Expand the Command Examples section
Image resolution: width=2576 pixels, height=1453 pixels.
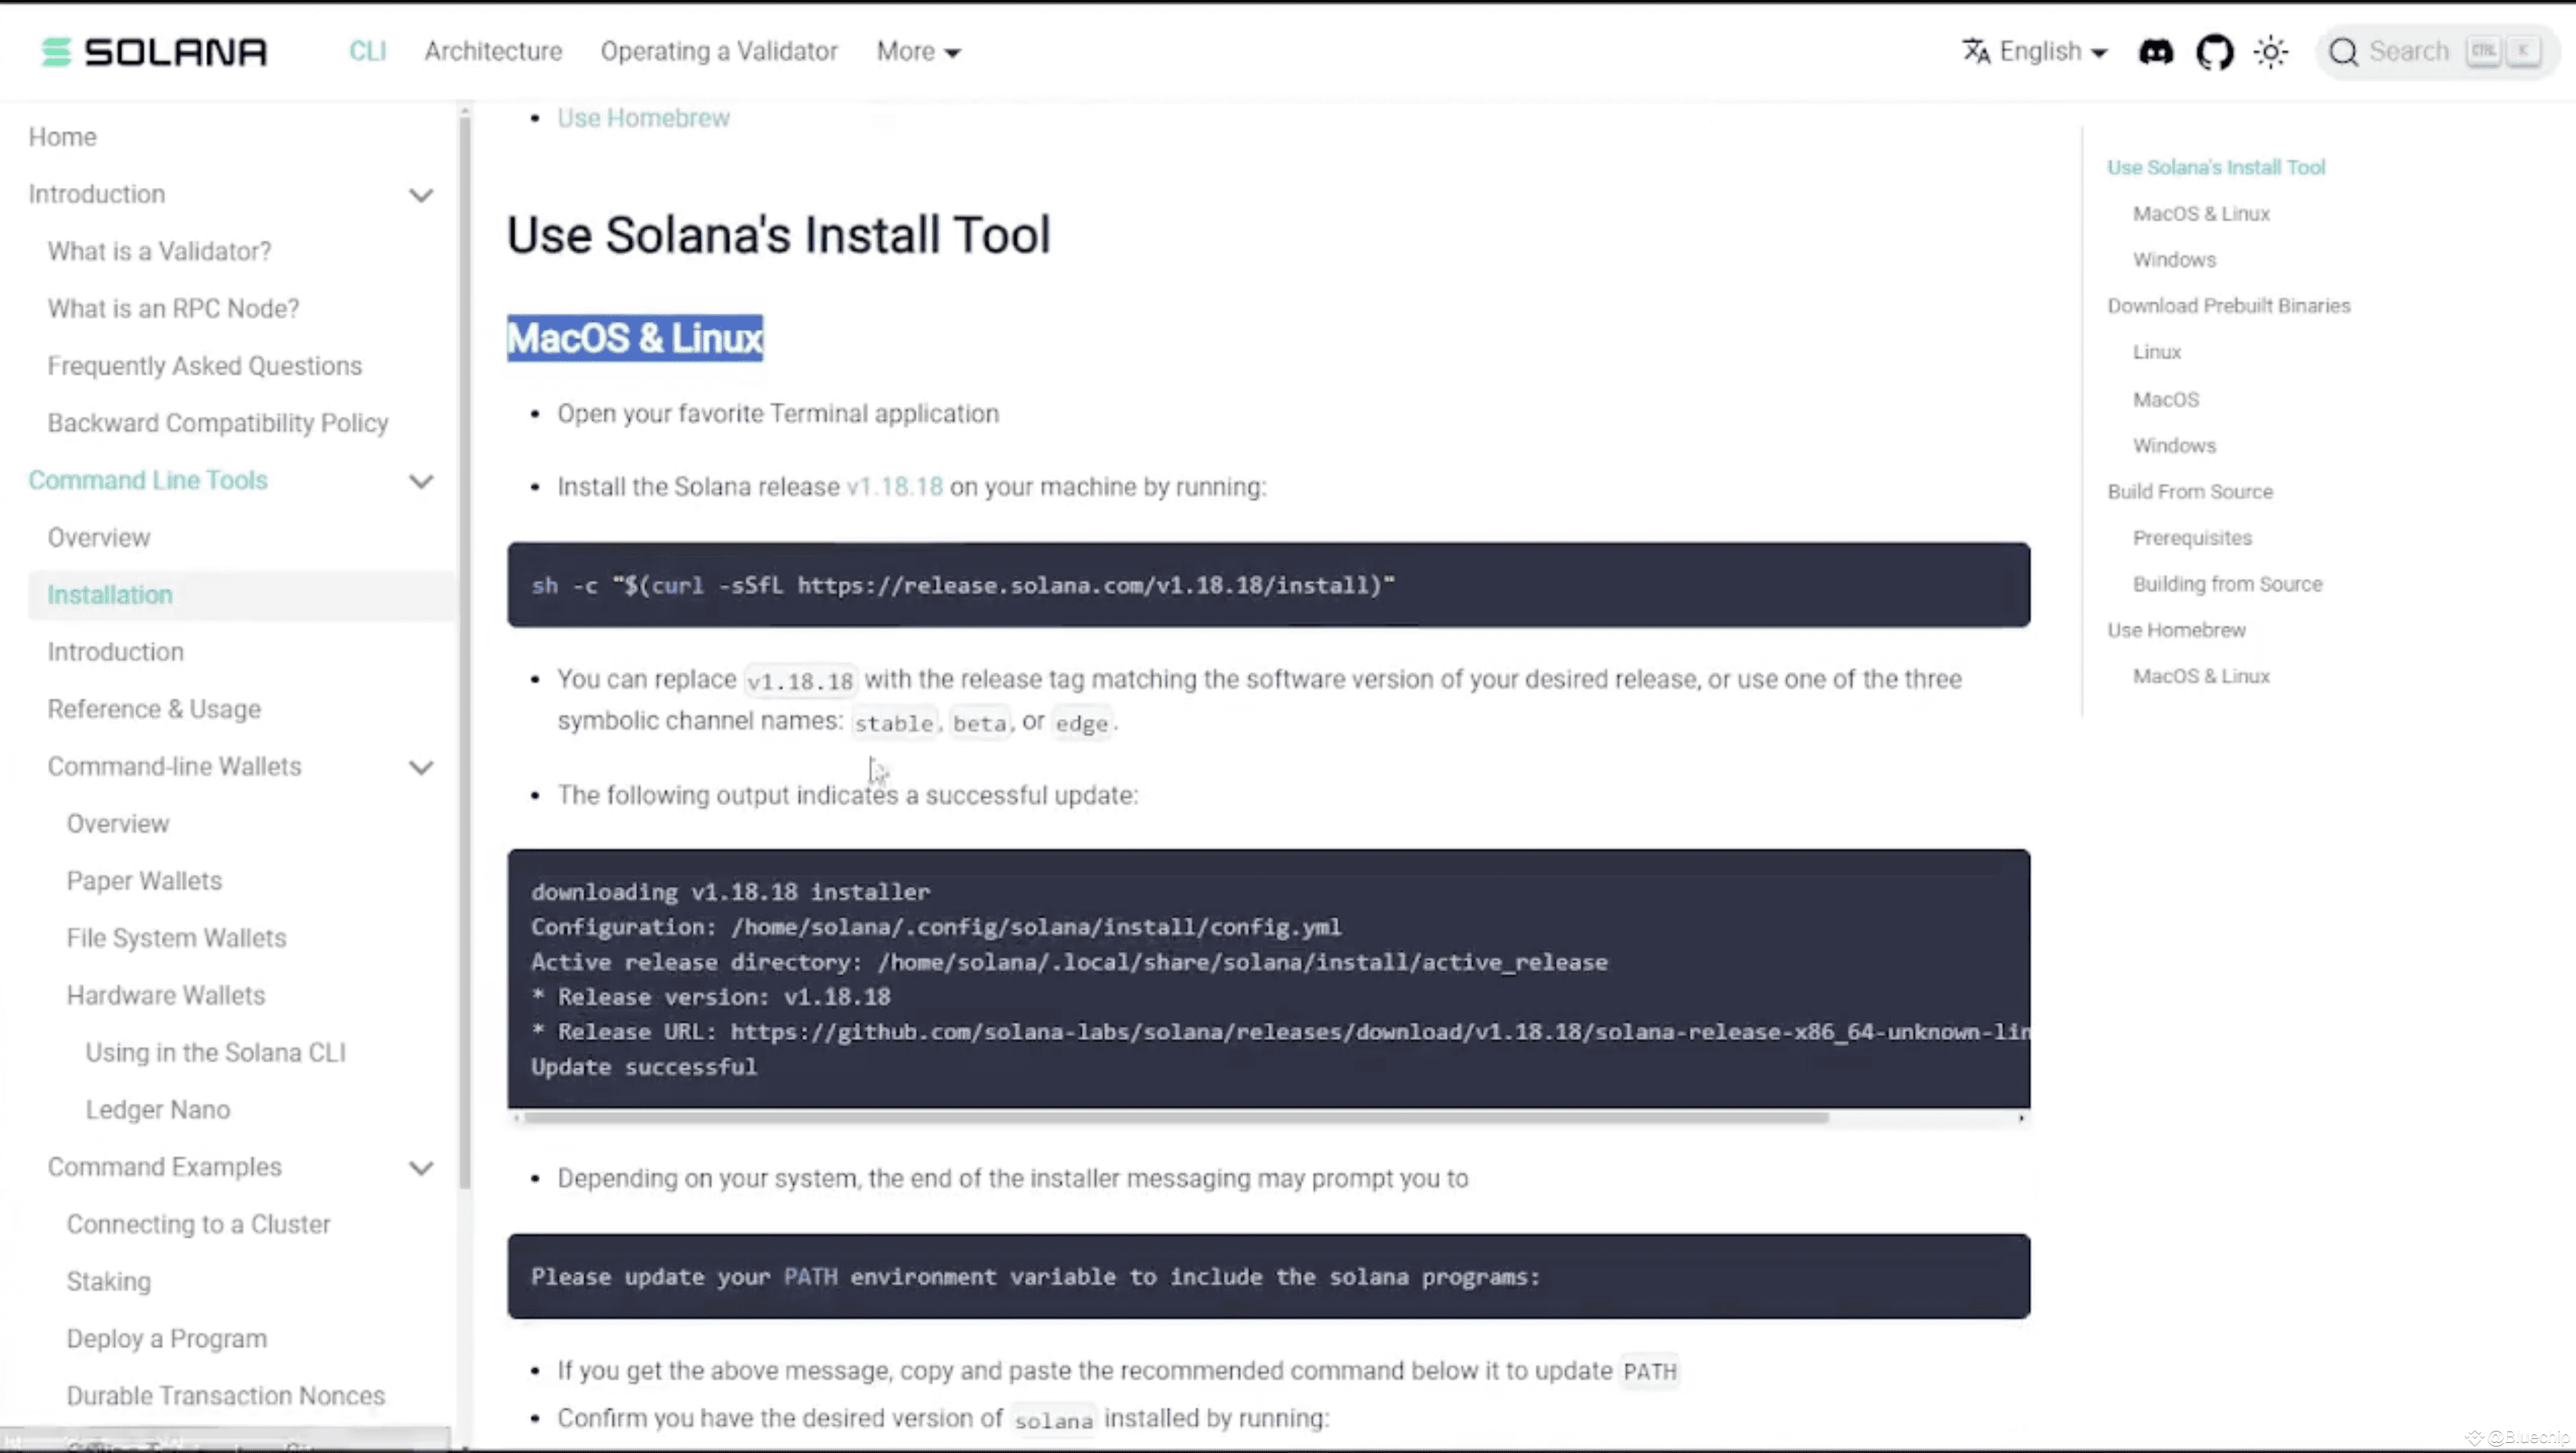(421, 1168)
